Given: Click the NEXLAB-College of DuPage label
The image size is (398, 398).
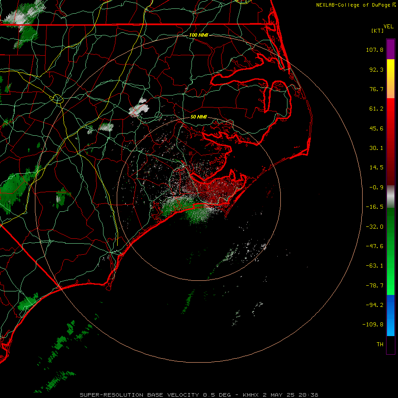Looking at the screenshot, I should click(x=353, y=5).
